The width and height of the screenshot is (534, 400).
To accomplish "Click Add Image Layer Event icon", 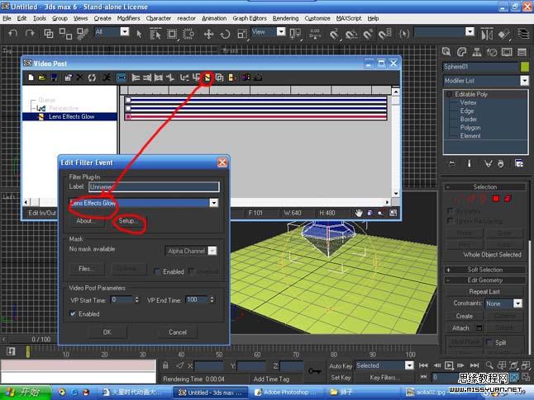I will coord(219,78).
